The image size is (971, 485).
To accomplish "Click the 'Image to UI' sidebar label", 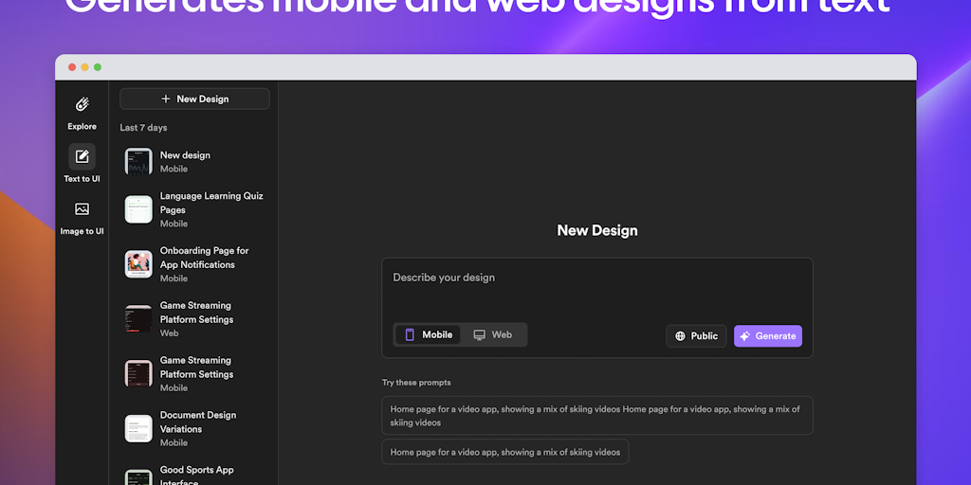I will (x=82, y=231).
